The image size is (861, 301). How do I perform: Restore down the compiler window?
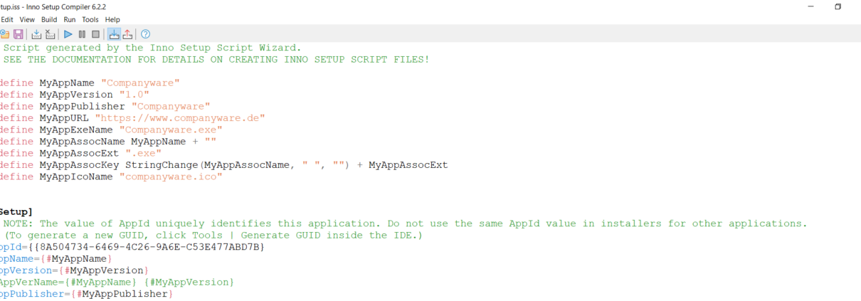(838, 6)
